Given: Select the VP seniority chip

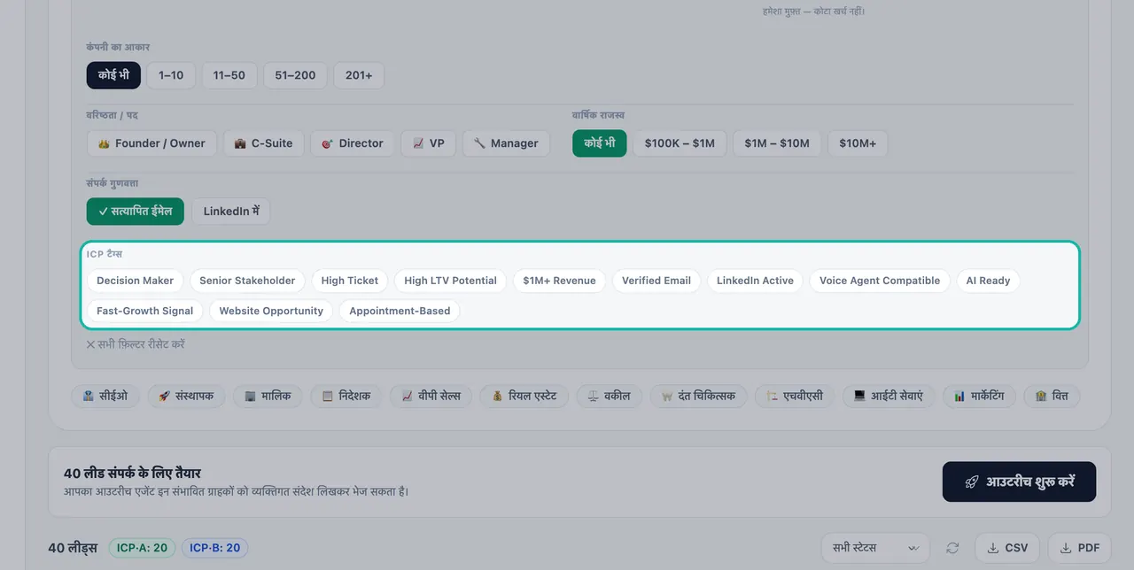Looking at the screenshot, I should (429, 143).
